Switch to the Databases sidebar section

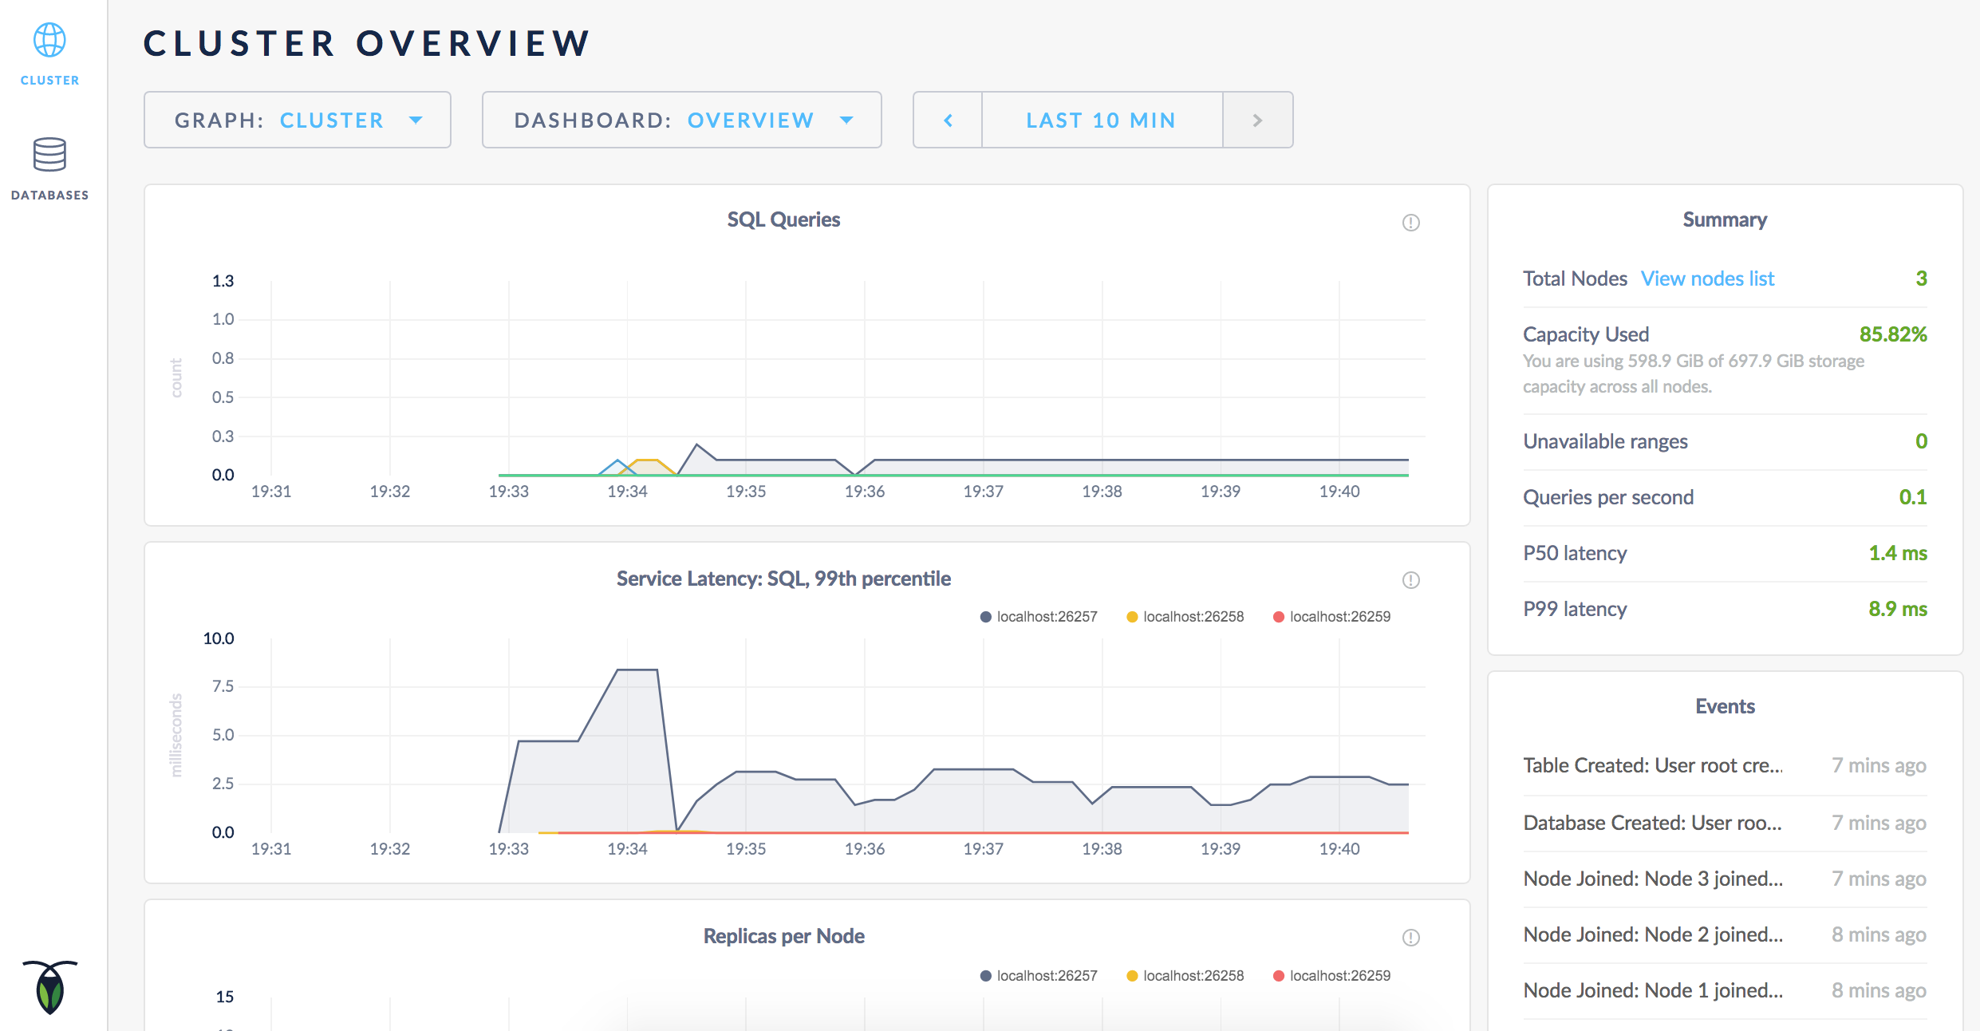(x=49, y=194)
